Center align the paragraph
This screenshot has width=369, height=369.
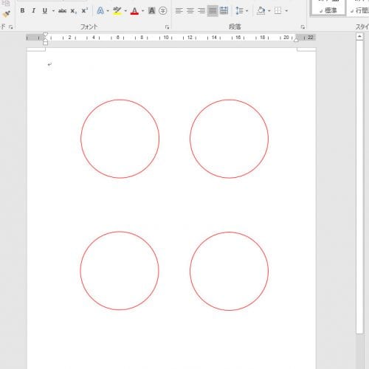(x=190, y=11)
